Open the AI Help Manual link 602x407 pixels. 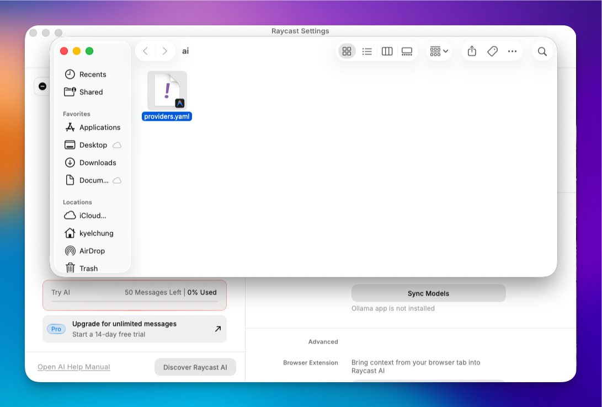73,367
